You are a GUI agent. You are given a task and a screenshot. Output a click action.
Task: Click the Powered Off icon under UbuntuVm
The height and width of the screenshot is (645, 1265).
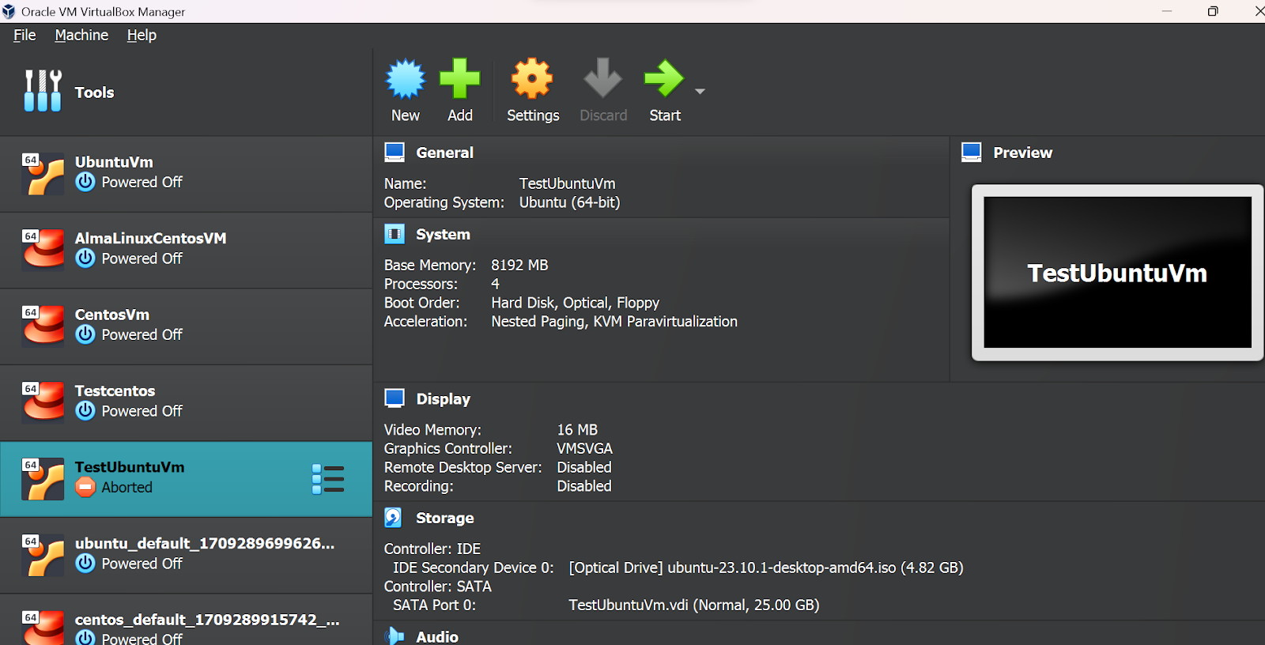tap(85, 182)
